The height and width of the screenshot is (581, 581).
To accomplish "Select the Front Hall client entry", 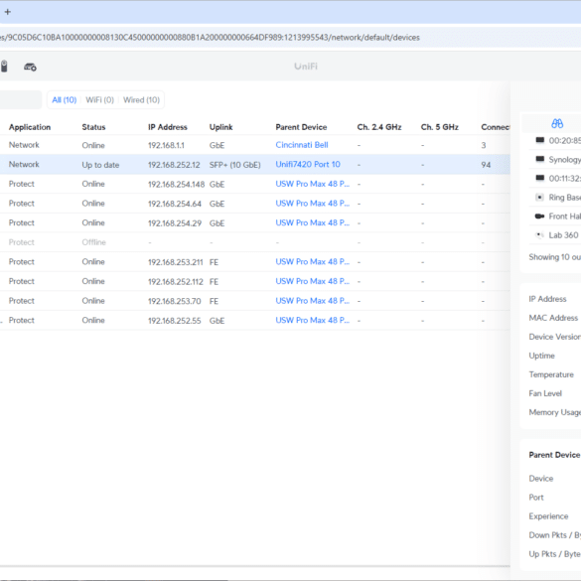I will [555, 217].
